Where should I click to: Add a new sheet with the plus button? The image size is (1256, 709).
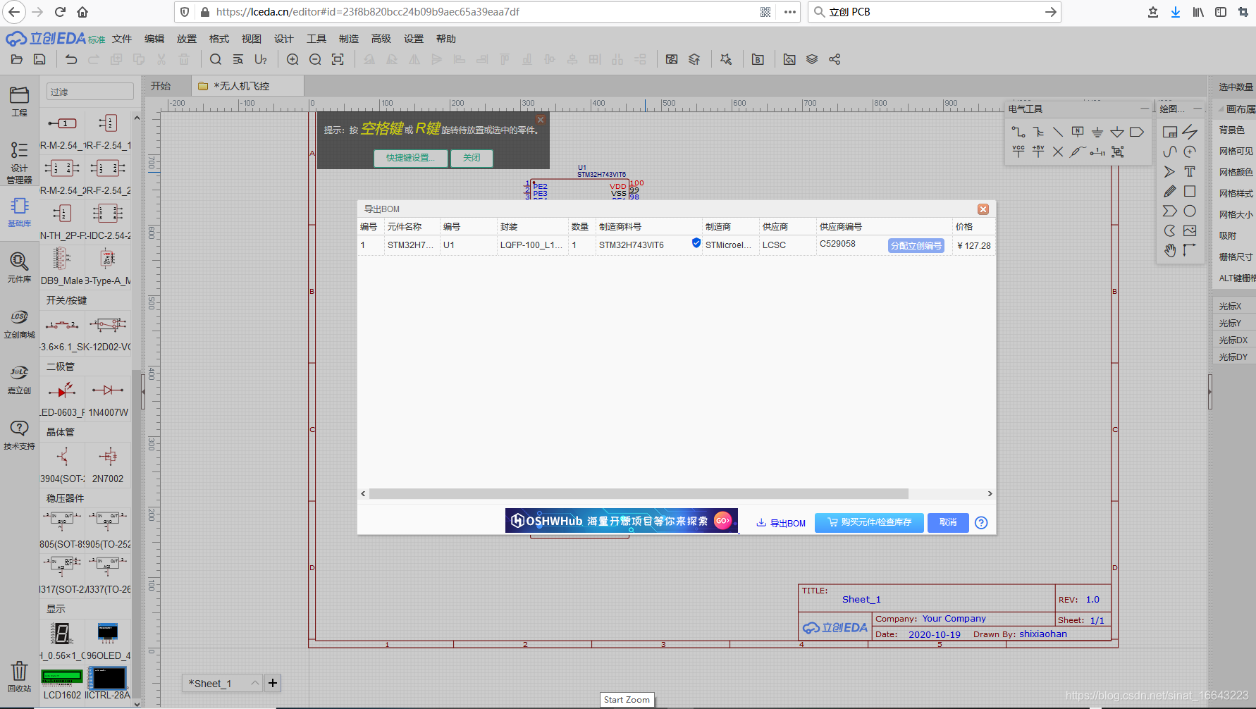pos(273,683)
